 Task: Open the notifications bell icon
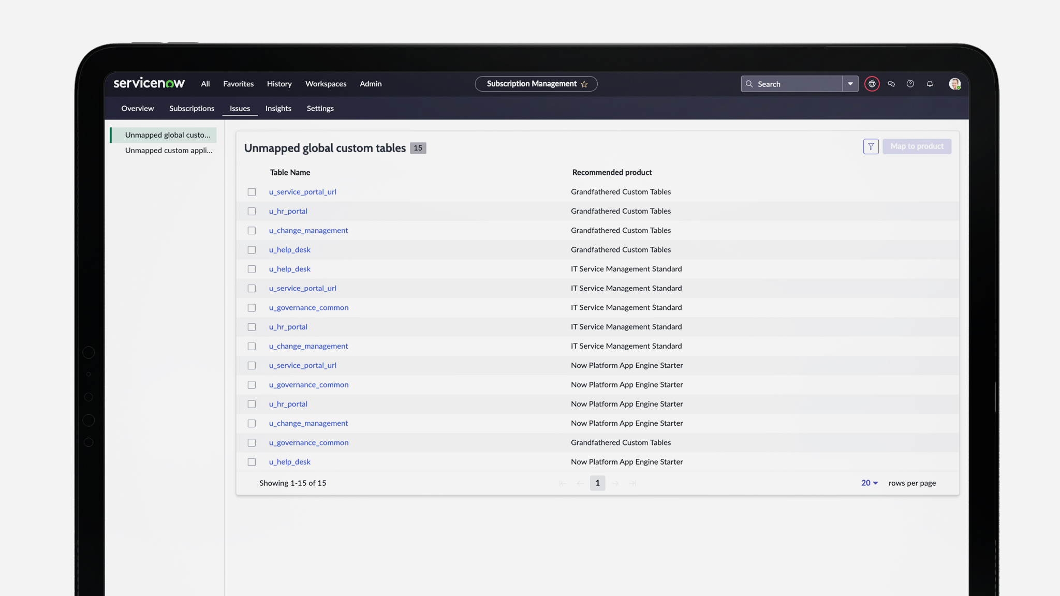930,84
